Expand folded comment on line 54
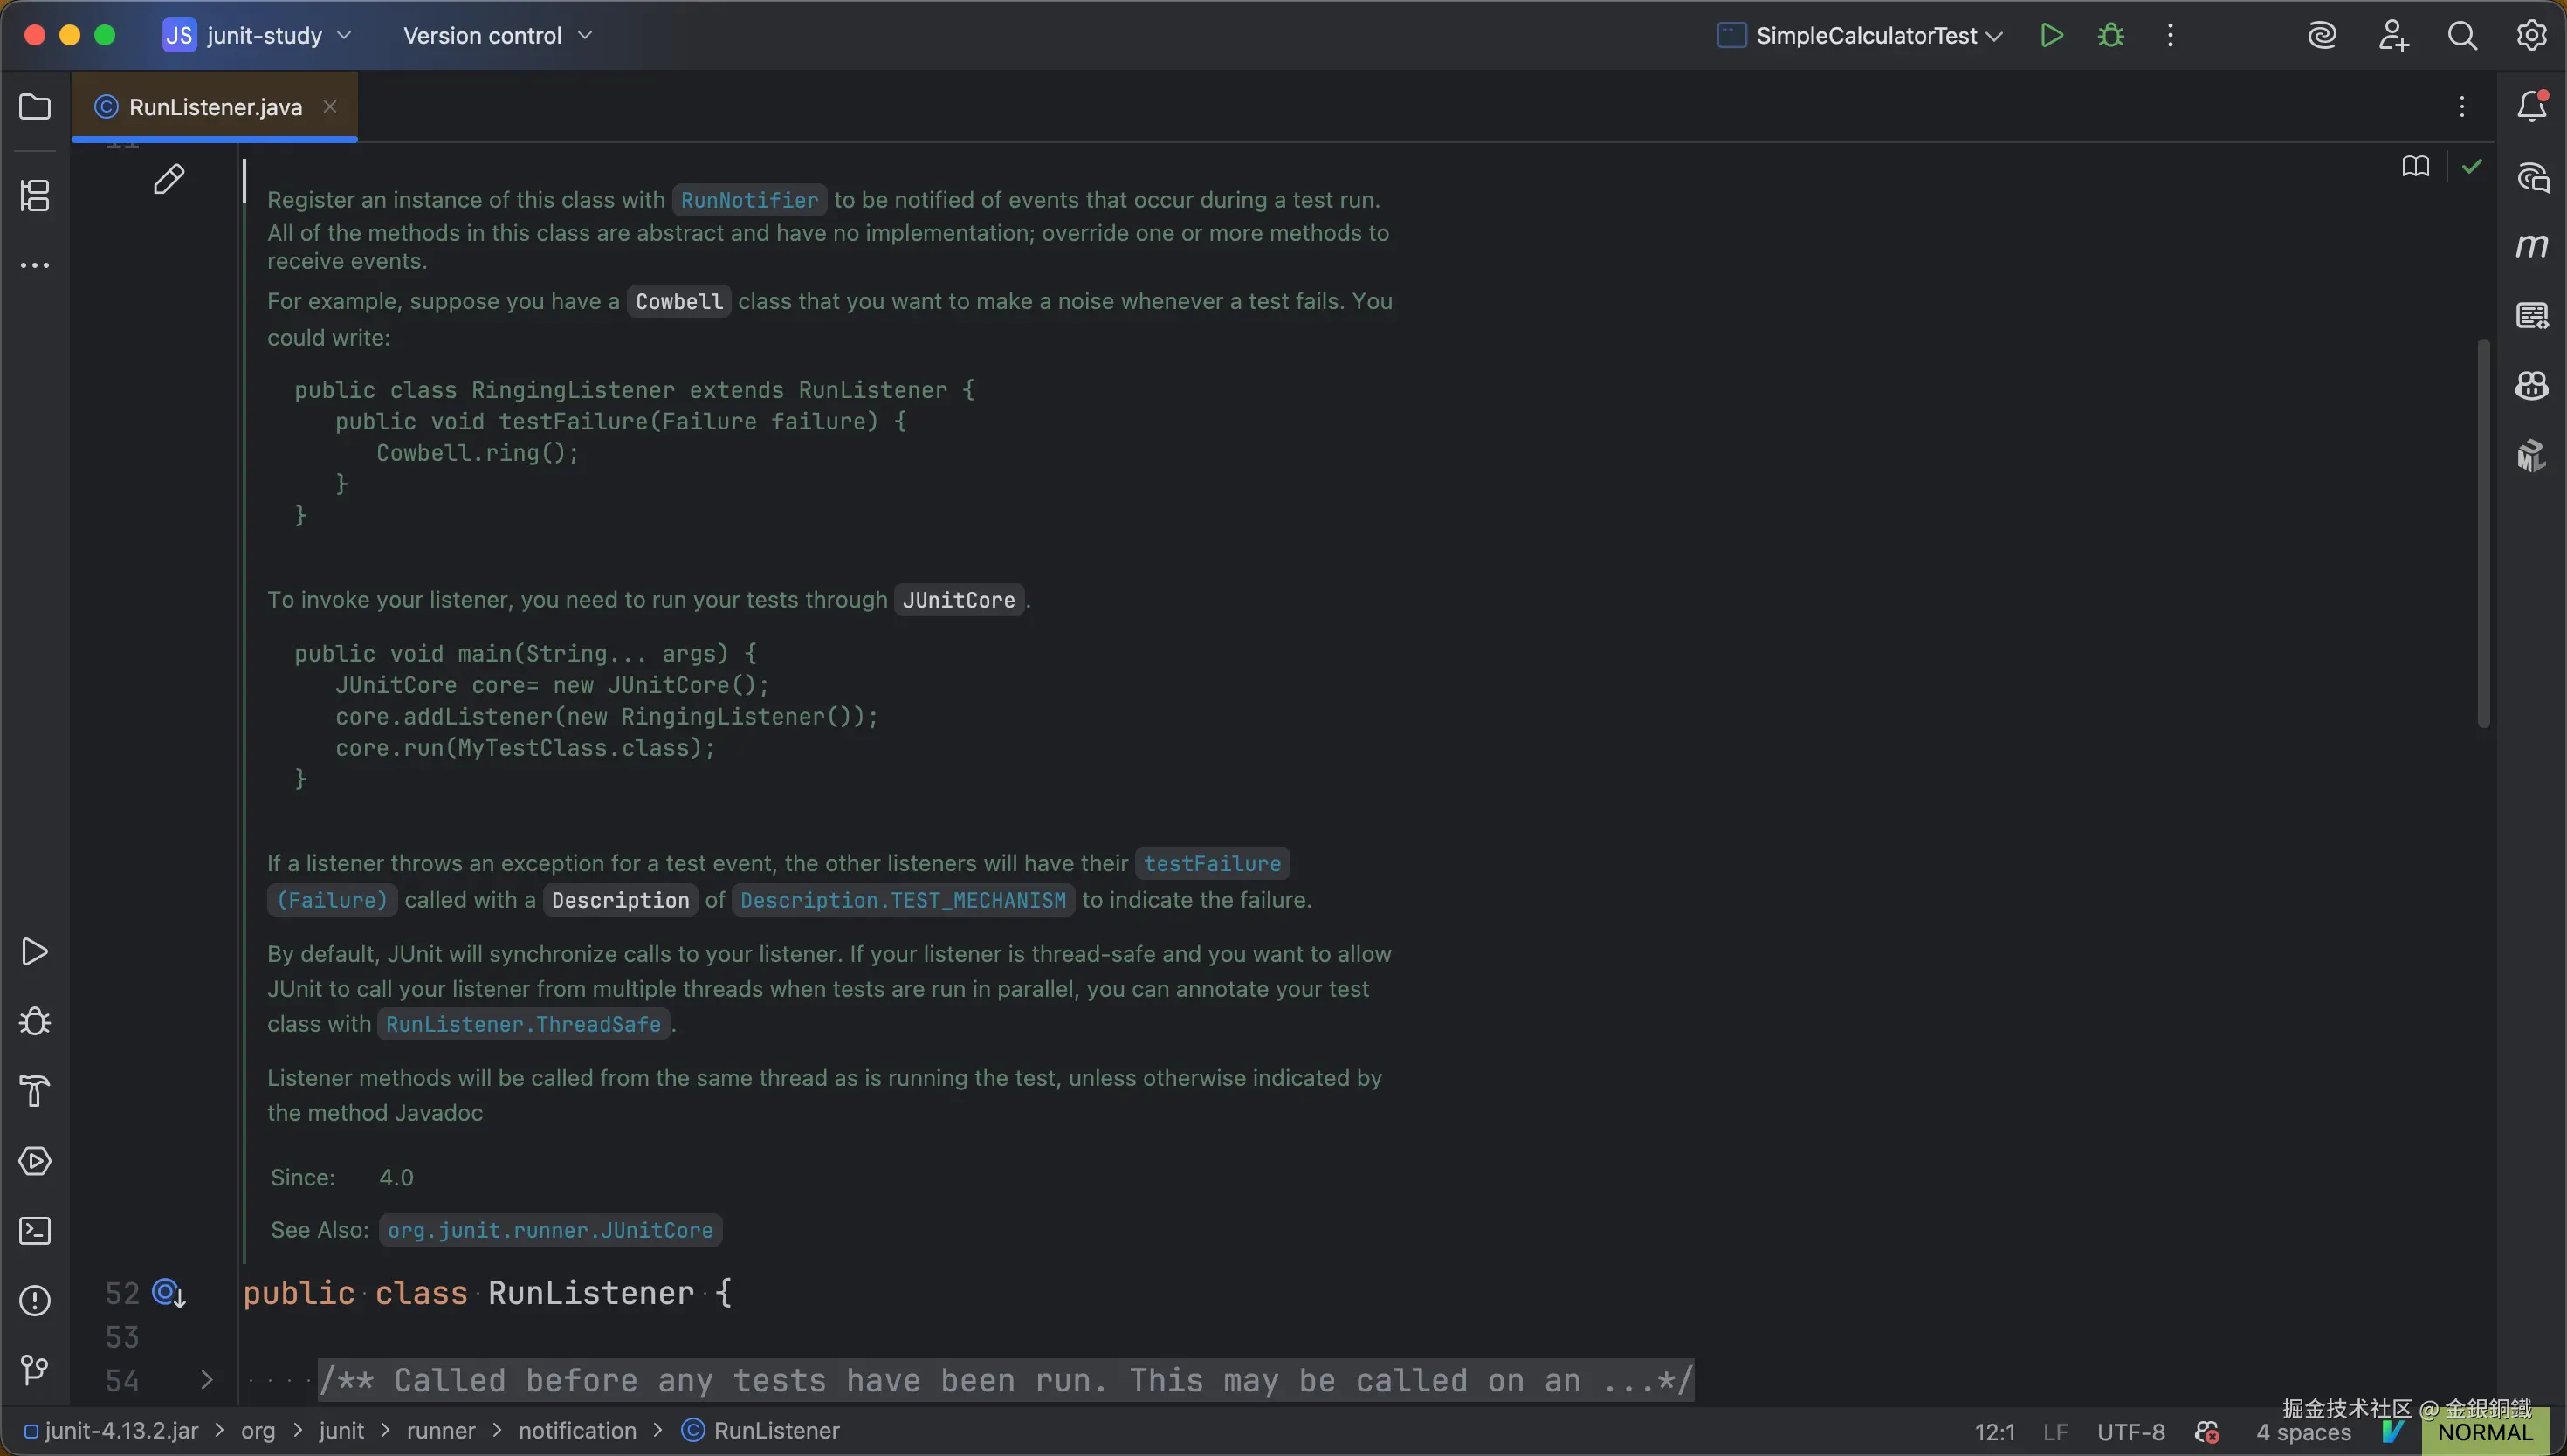Screen dimensions: 2567x1456 [207, 1380]
